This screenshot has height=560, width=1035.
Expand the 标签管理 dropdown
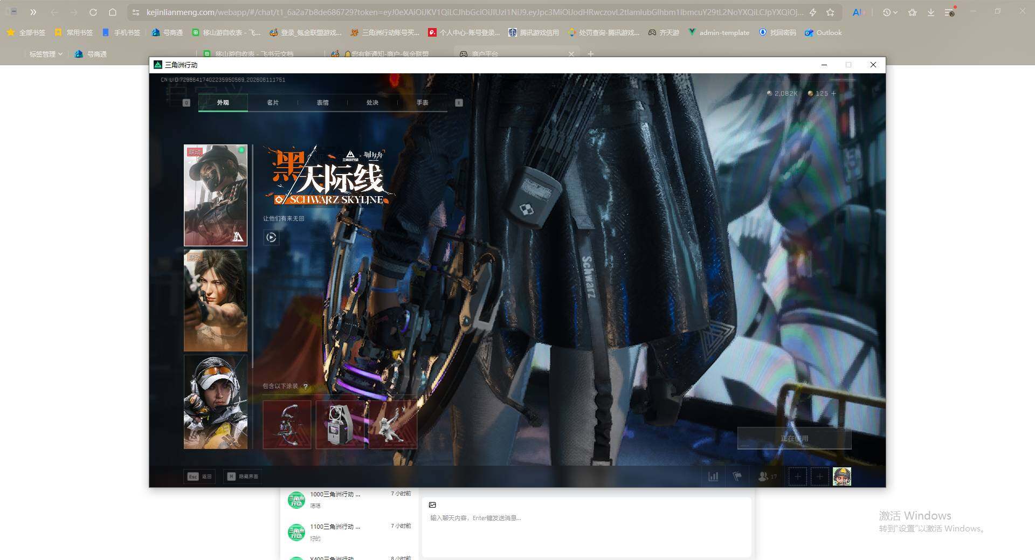[x=46, y=54]
